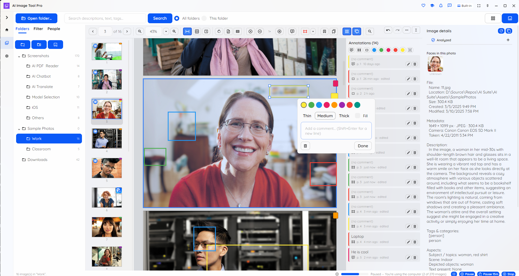Toggle fit-to-width view mode

pyautogui.click(x=187, y=31)
